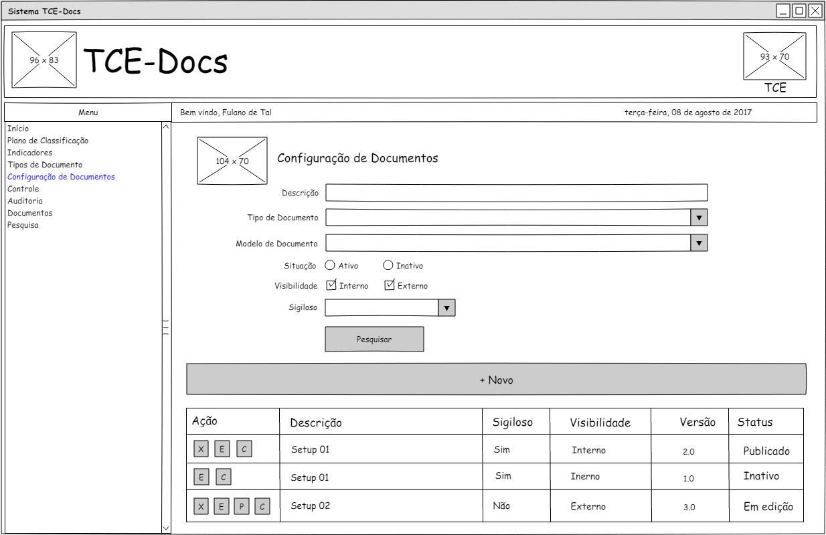Image resolution: width=826 pixels, height=535 pixels.
Task: Go to Plano de Classificação in menu
Action: [x=48, y=141]
